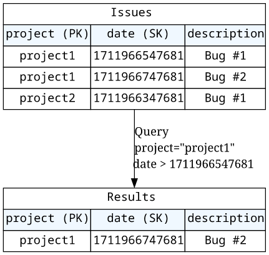Select first project1 cell in Issues table
The width and height of the screenshot is (269, 255).
[x=47, y=57]
